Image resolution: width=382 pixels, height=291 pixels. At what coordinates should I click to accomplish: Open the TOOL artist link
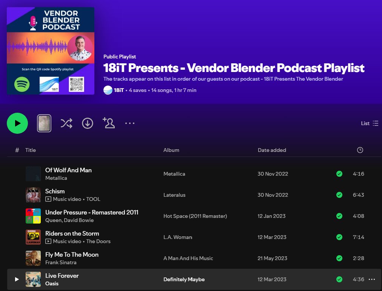pos(93,199)
